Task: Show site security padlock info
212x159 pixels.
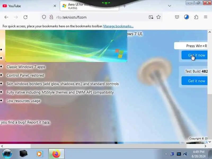Action: point(51,17)
